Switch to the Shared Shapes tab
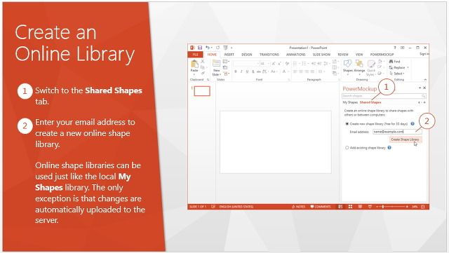 (x=370, y=102)
